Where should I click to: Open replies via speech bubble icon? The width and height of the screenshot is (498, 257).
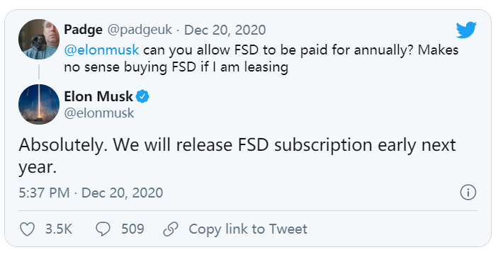(x=103, y=229)
